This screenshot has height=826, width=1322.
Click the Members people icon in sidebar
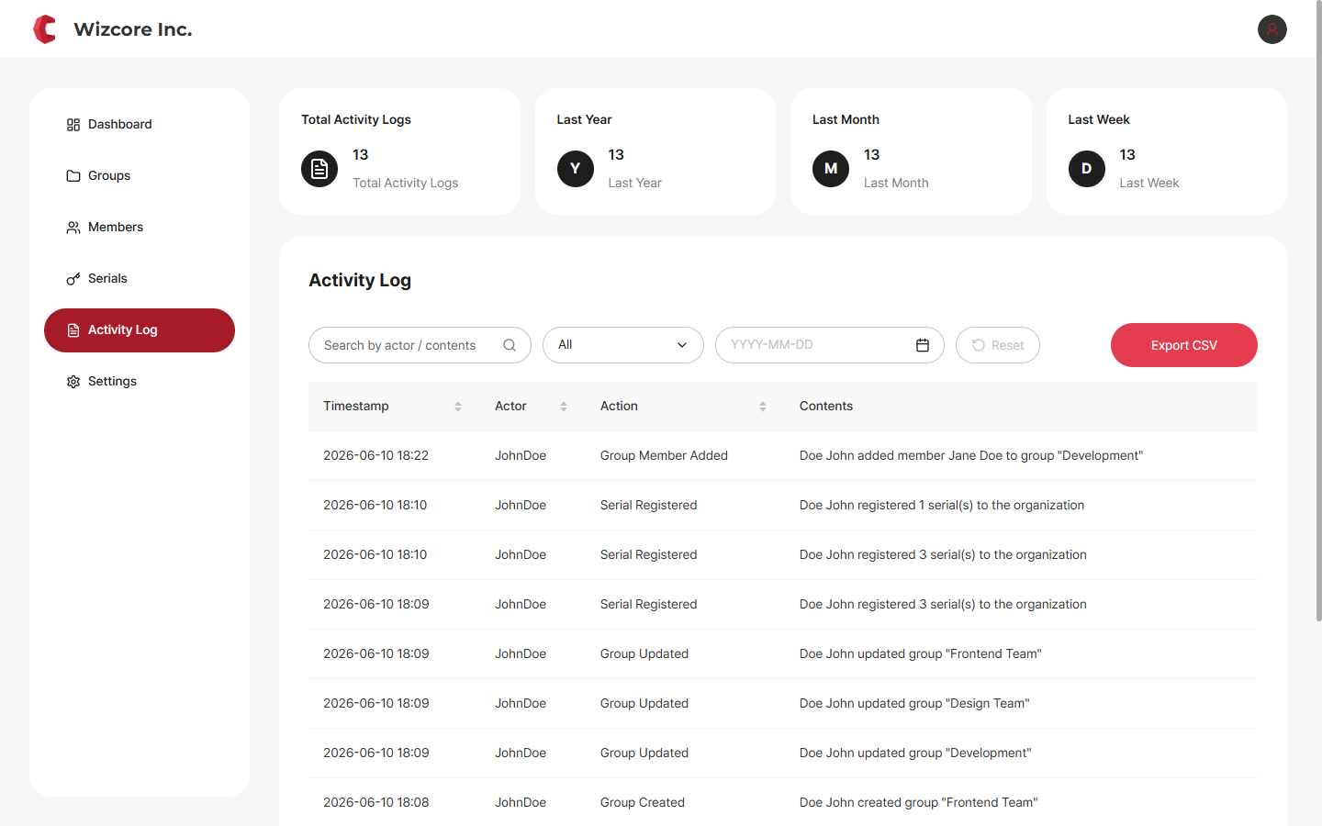pos(73,228)
